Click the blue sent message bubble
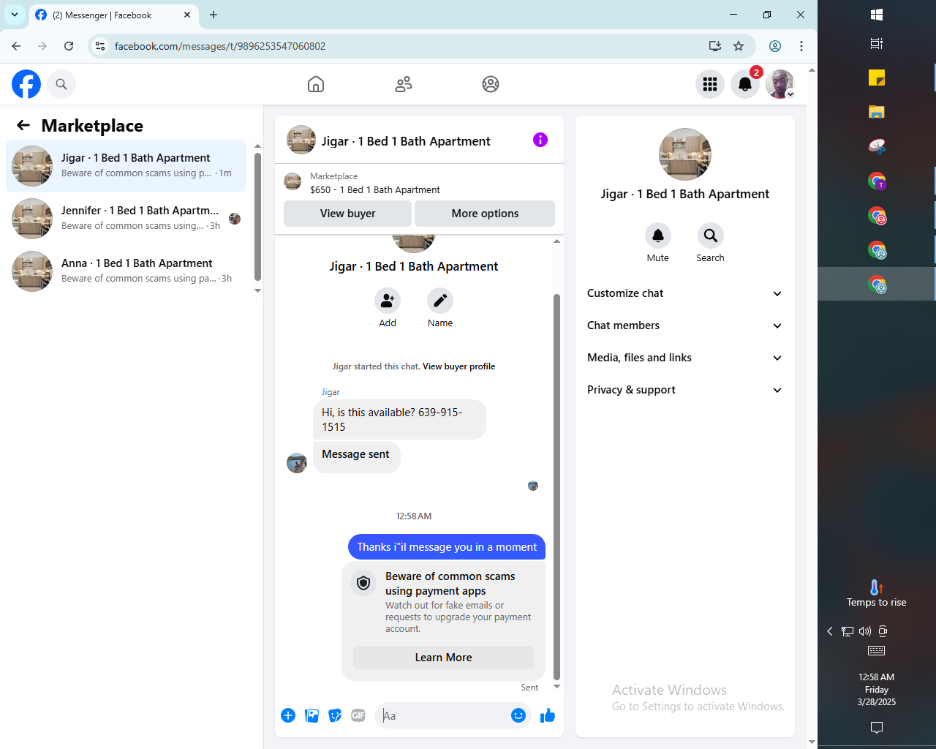Screen dimensions: 936x749 pyautogui.click(x=447, y=547)
